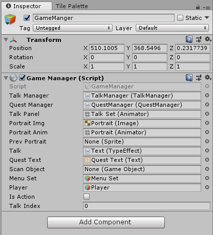Enable the Static checkbox
Image resolution: width=213 pixels, height=235 pixels.
pyautogui.click(x=180, y=18)
